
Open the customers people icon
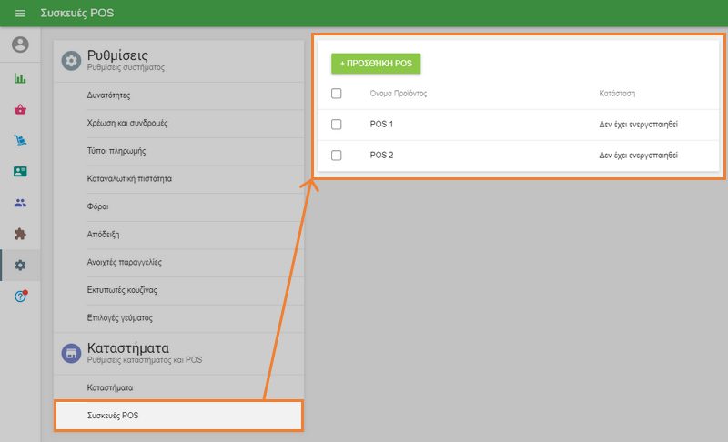pyautogui.click(x=20, y=203)
